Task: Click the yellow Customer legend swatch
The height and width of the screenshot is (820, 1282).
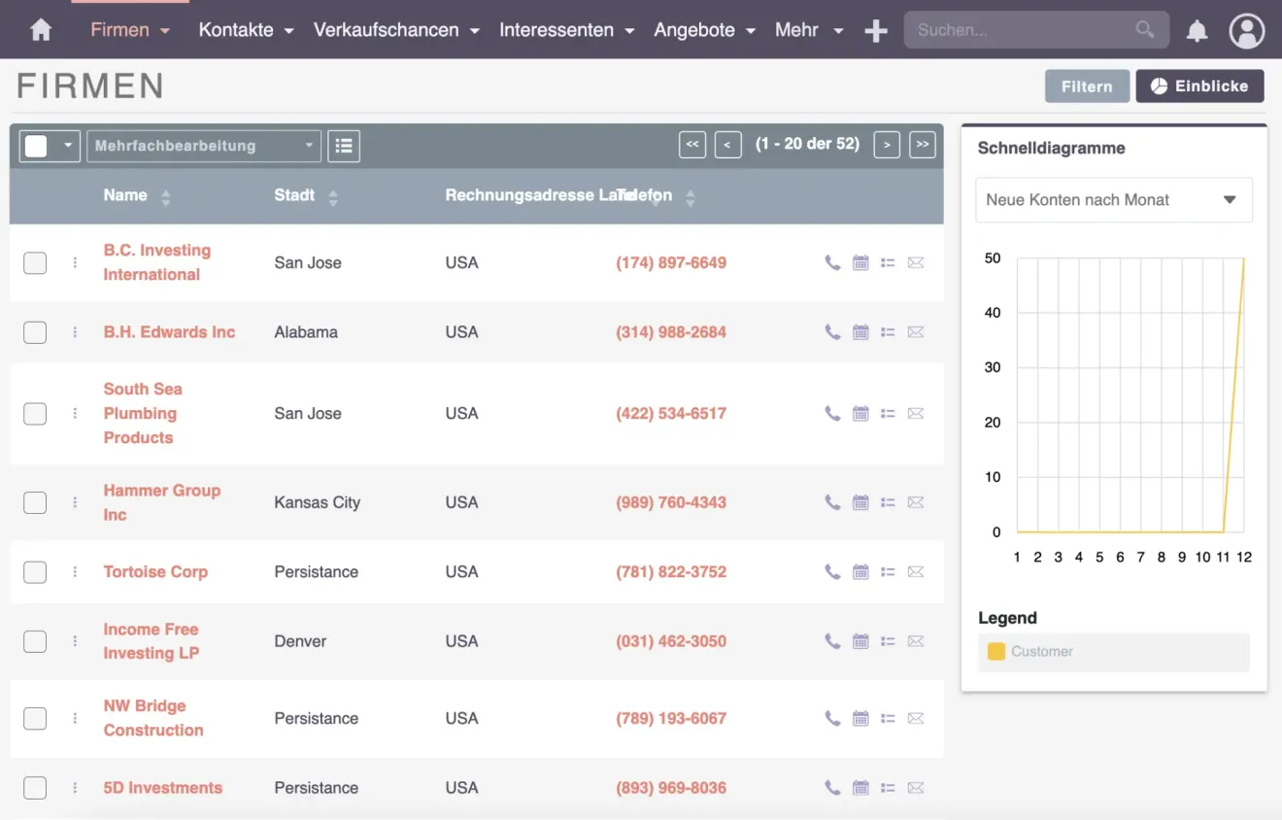Action: pos(995,652)
